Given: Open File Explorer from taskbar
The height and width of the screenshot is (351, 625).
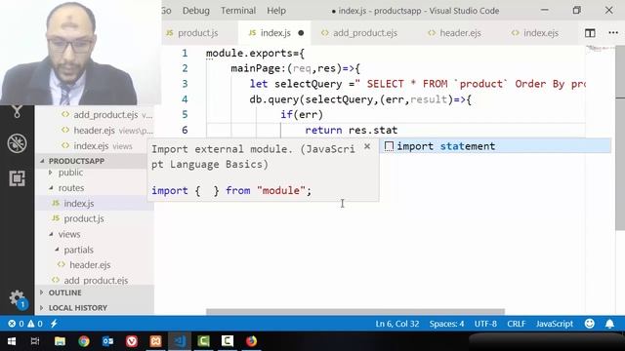Looking at the screenshot, I should tap(60, 341).
